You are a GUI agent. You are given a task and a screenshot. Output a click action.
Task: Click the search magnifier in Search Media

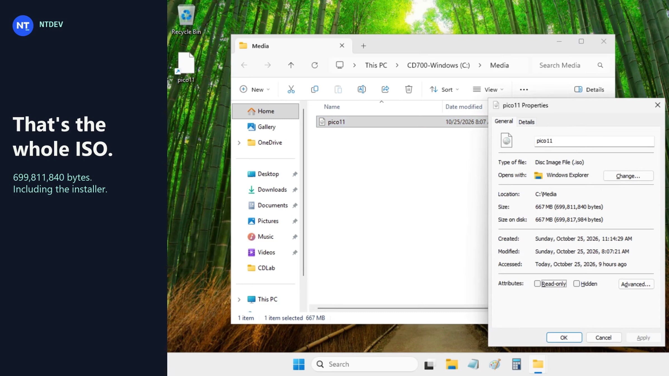point(600,65)
